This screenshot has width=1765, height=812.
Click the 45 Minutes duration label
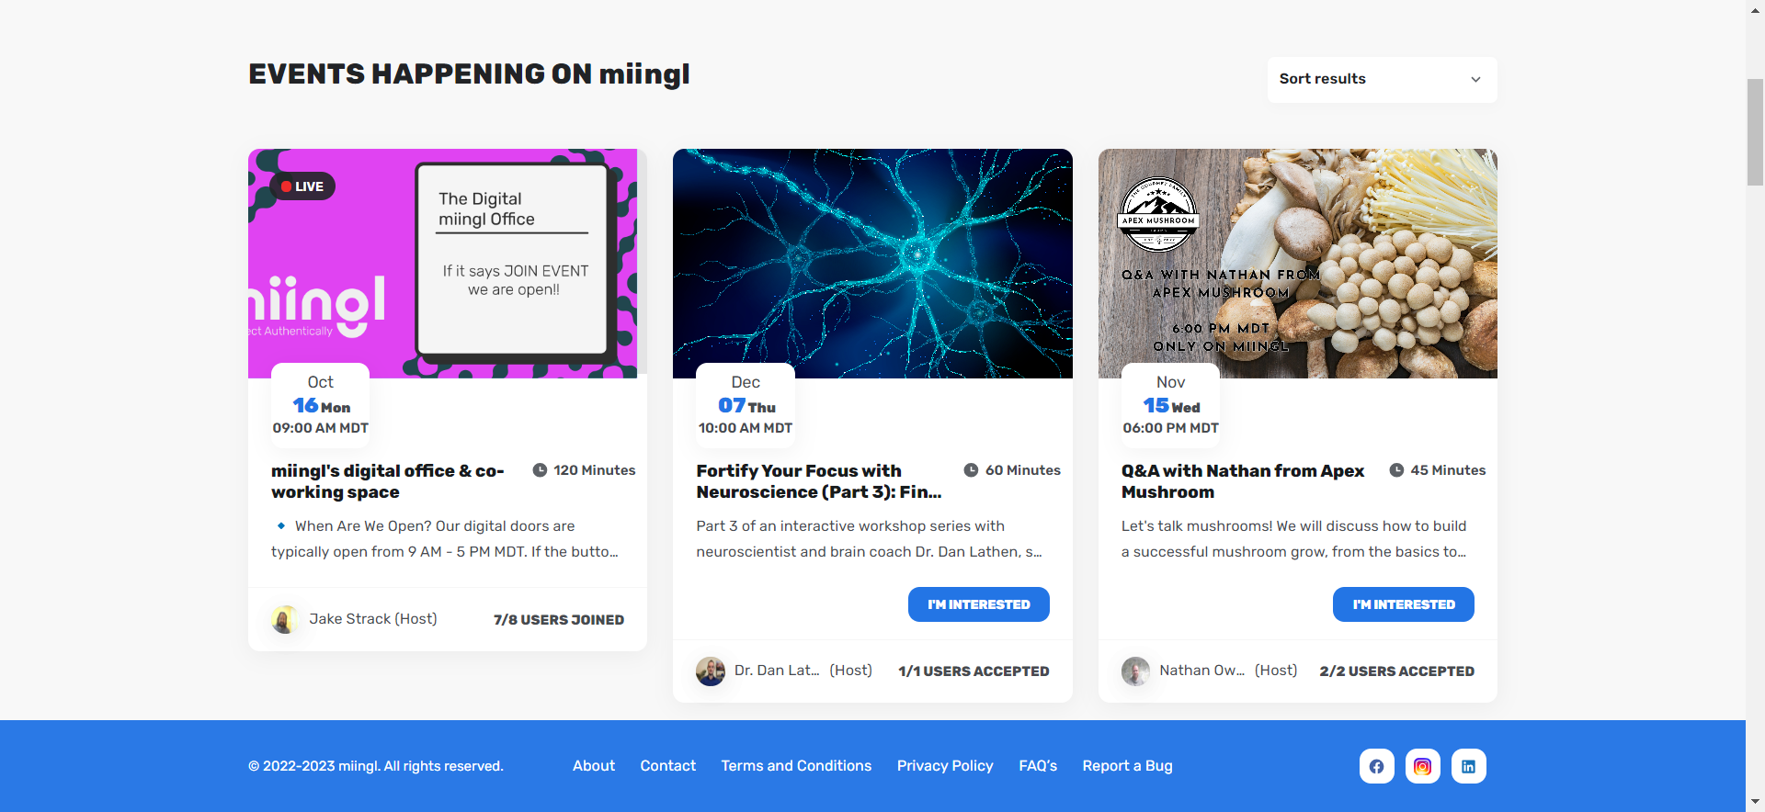coord(1448,470)
